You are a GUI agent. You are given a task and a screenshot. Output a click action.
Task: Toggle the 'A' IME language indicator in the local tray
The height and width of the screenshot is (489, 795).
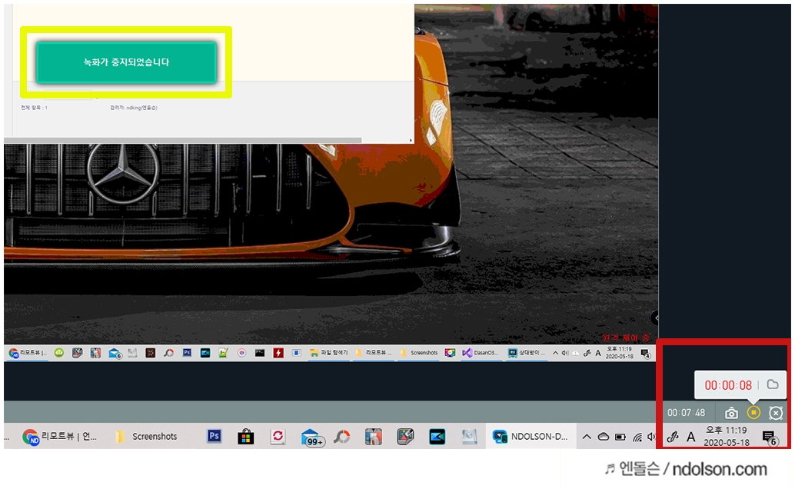690,437
